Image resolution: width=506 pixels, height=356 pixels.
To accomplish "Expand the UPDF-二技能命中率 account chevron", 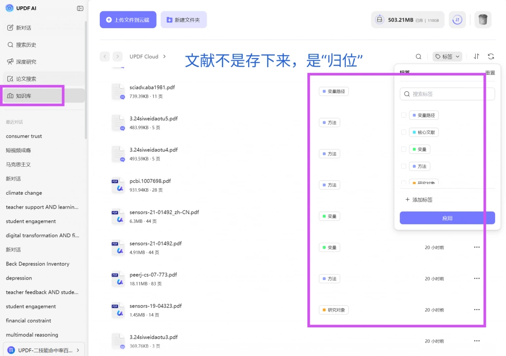I will (x=78, y=350).
